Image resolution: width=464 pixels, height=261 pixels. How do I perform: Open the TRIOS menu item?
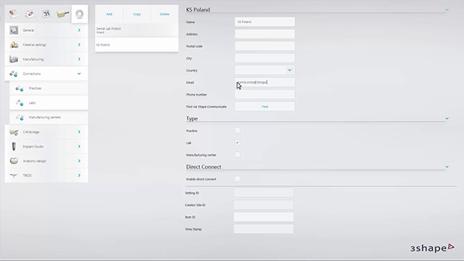[x=46, y=175]
